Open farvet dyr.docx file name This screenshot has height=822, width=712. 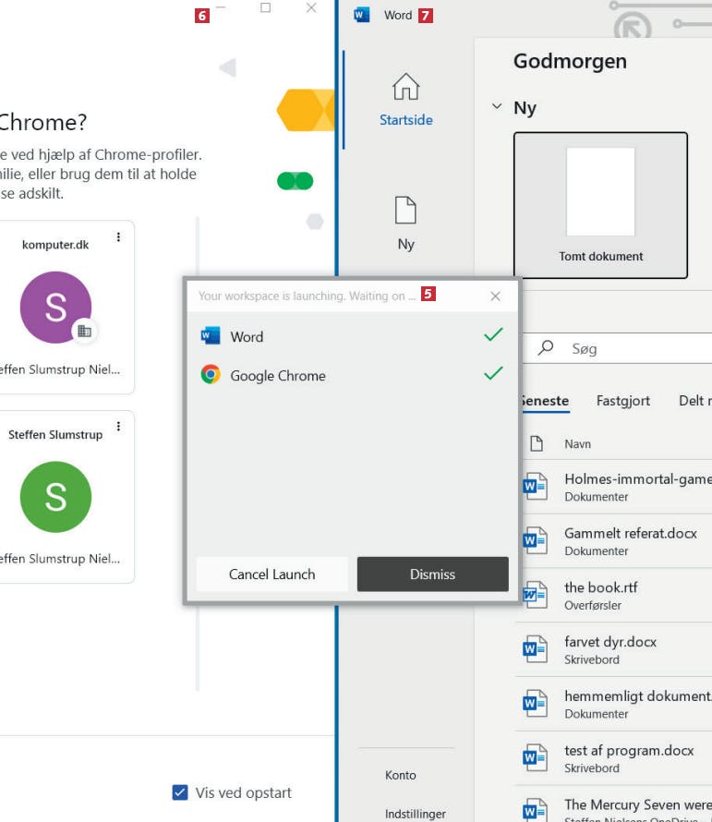tap(610, 642)
